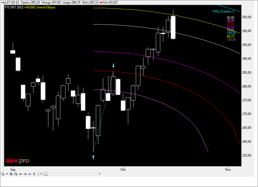The image size is (258, 187).
Task: Click the blue undo arrow icon
Action: [x=30, y=174]
